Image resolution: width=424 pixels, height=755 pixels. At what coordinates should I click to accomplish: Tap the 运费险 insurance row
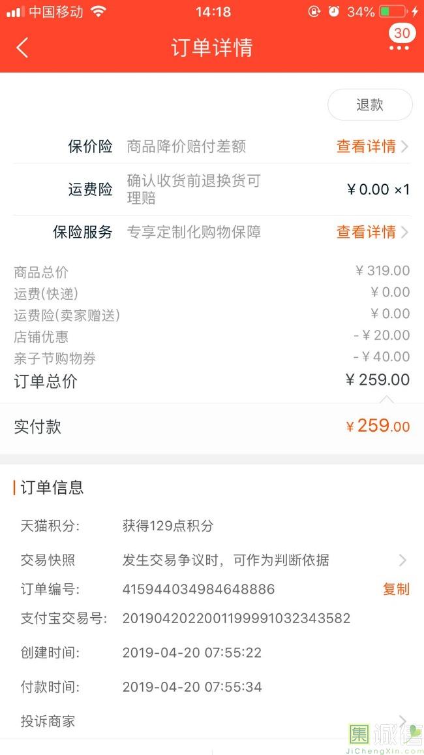tap(212, 189)
